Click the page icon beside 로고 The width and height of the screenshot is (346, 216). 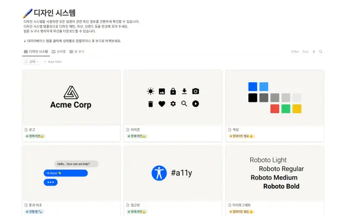point(26,129)
